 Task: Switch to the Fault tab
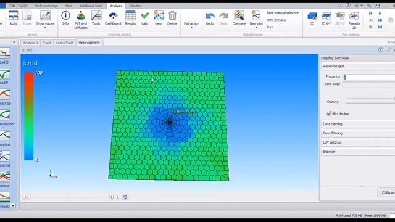(x=47, y=43)
